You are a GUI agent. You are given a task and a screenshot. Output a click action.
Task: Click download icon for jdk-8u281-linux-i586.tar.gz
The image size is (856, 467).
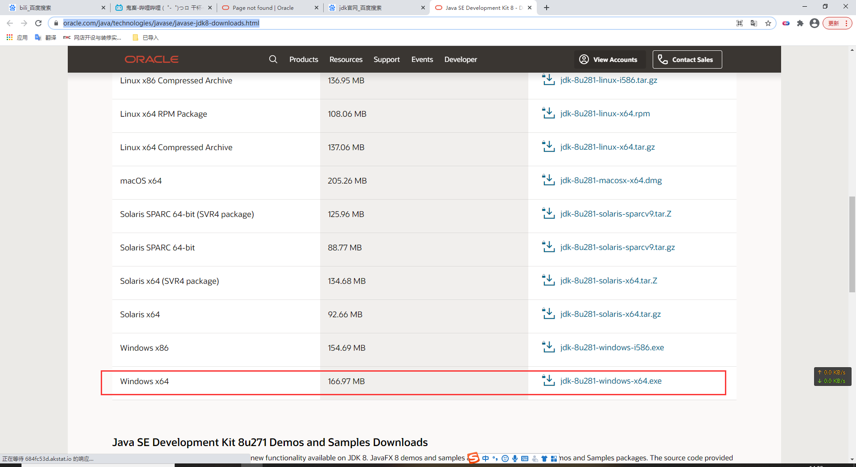(x=548, y=80)
